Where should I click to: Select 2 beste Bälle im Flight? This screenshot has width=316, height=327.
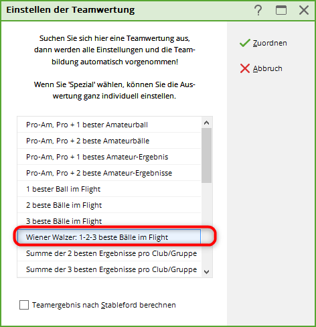tap(109, 205)
